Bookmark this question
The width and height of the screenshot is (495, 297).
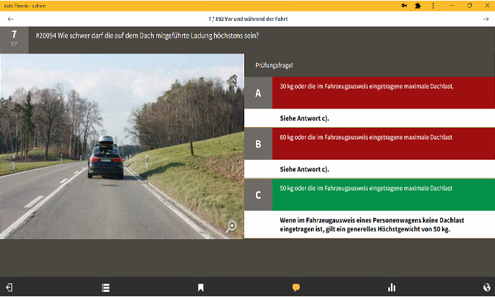(200, 288)
